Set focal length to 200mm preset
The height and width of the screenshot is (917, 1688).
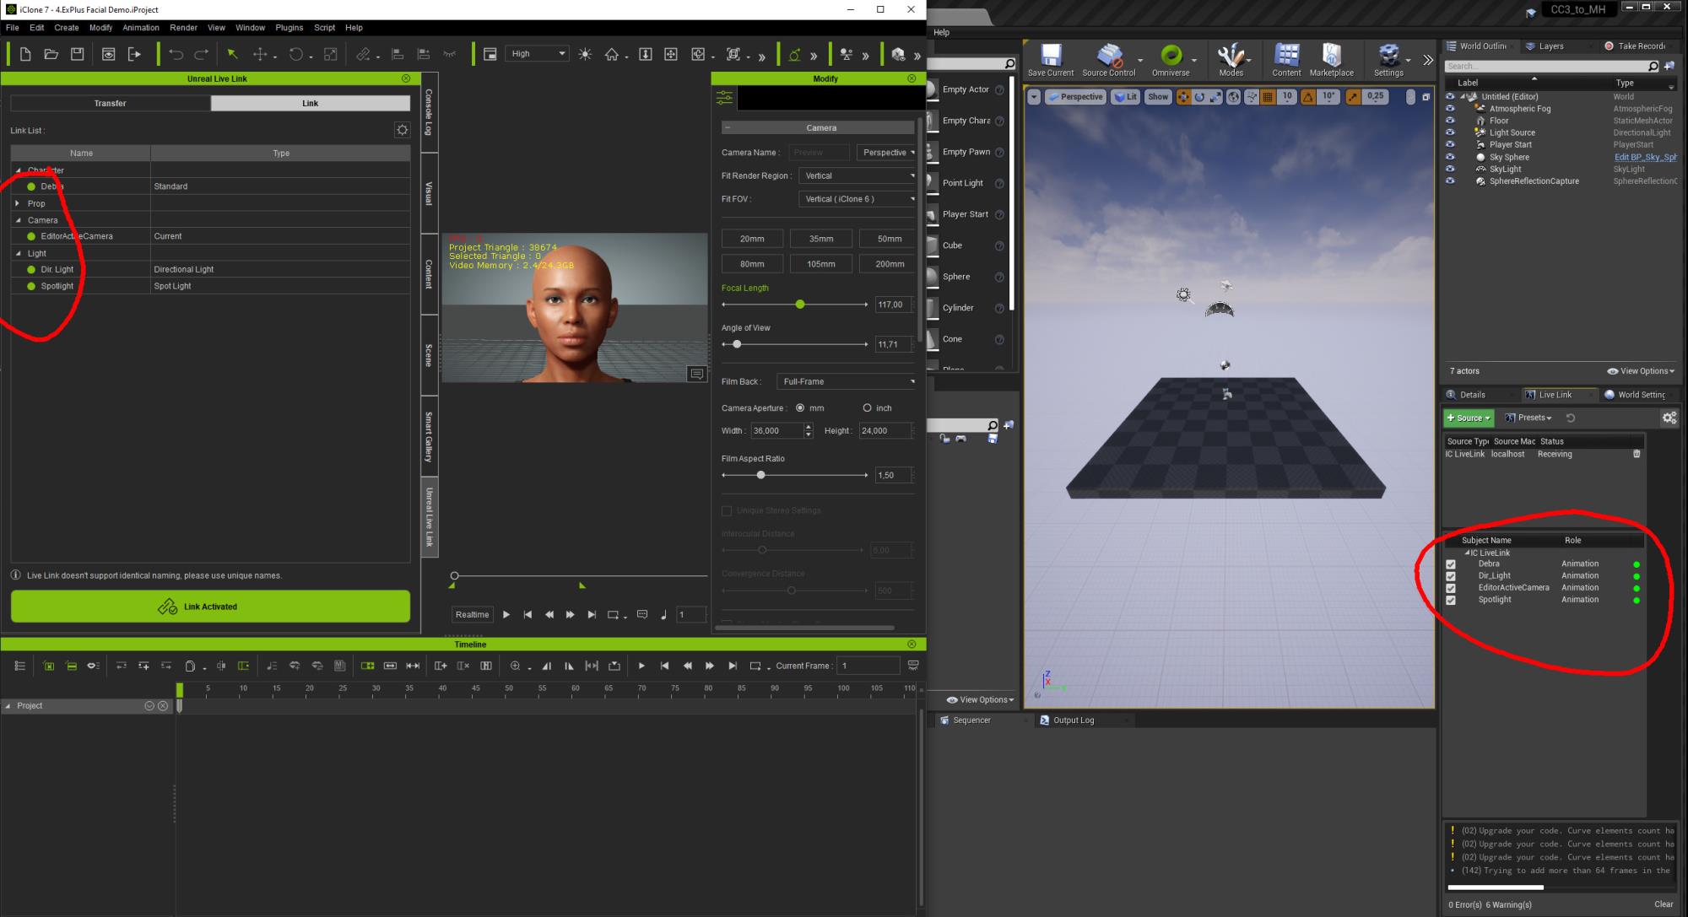click(889, 264)
